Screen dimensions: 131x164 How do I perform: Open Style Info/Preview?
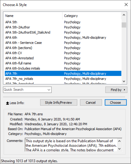point(59,102)
